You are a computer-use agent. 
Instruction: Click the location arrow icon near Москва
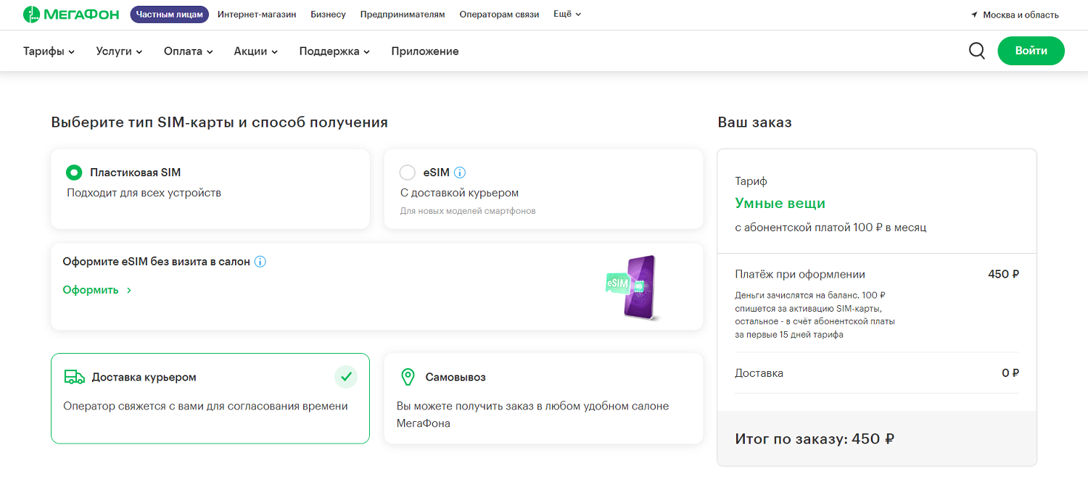tap(974, 14)
